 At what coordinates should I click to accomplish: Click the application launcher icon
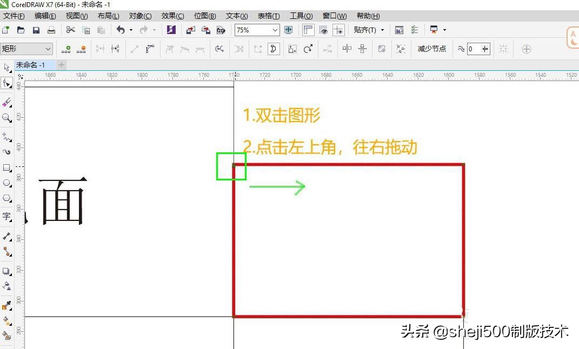(434, 30)
